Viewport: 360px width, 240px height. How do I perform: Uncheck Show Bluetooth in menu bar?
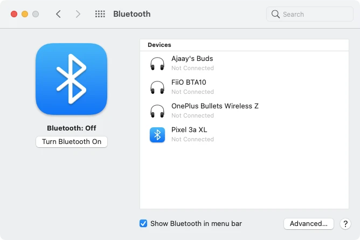coord(143,223)
